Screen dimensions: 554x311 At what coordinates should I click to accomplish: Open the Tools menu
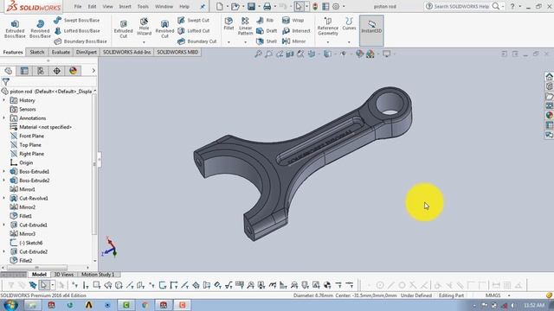pyautogui.click(x=143, y=6)
